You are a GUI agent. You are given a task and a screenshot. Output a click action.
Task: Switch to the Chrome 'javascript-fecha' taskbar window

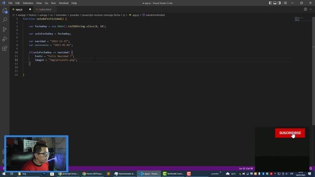(68, 174)
